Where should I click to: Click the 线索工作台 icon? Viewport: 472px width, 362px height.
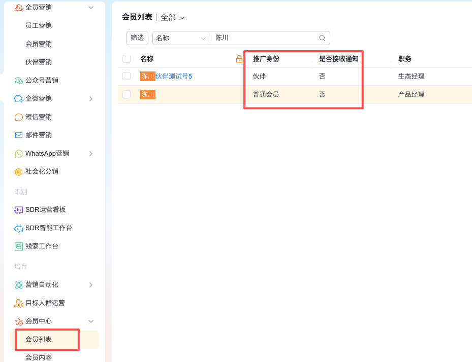point(19,246)
